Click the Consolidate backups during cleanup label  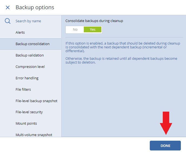(x=94, y=21)
